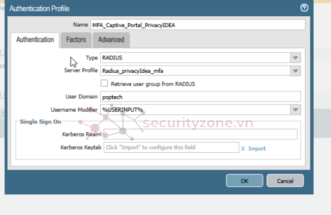Screen dimensions: 331x215
Task: Click the Cancel button
Action: pos(285,181)
